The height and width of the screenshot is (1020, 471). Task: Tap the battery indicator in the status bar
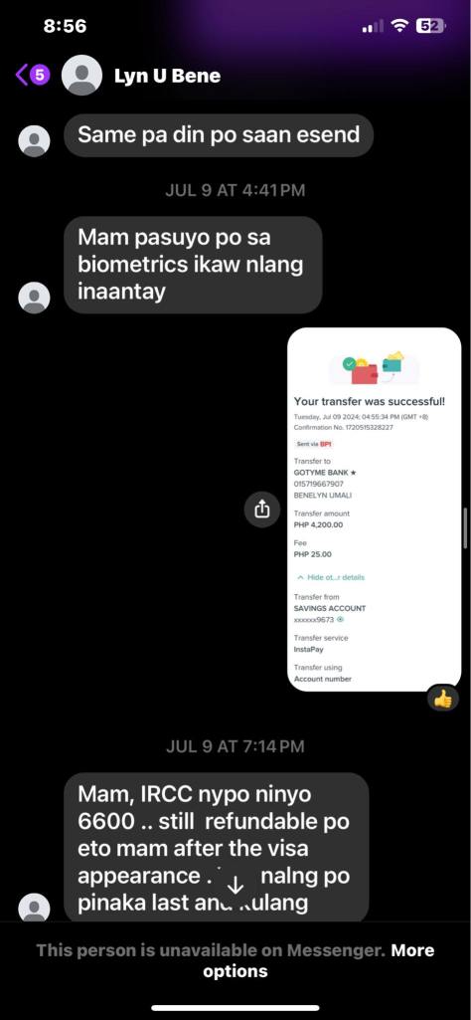(x=430, y=26)
